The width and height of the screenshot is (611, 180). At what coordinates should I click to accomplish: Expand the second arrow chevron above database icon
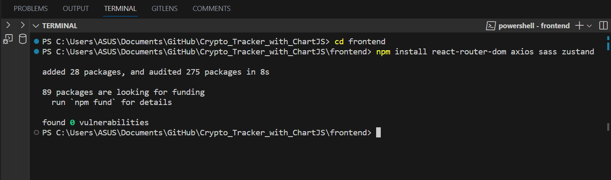(x=22, y=25)
